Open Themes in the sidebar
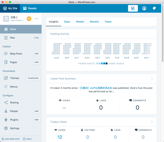 (14, 78)
